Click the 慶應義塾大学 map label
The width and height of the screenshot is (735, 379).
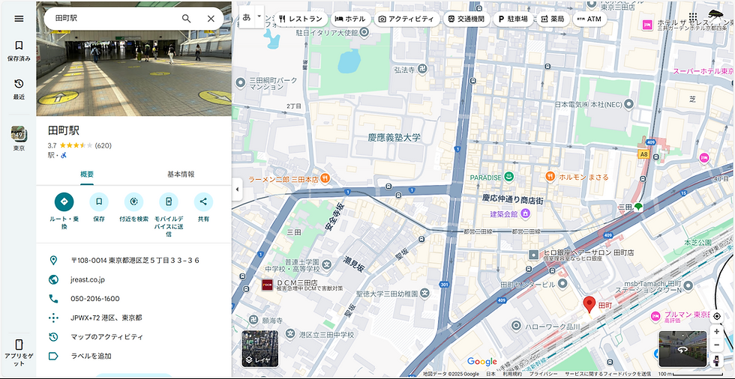(394, 138)
